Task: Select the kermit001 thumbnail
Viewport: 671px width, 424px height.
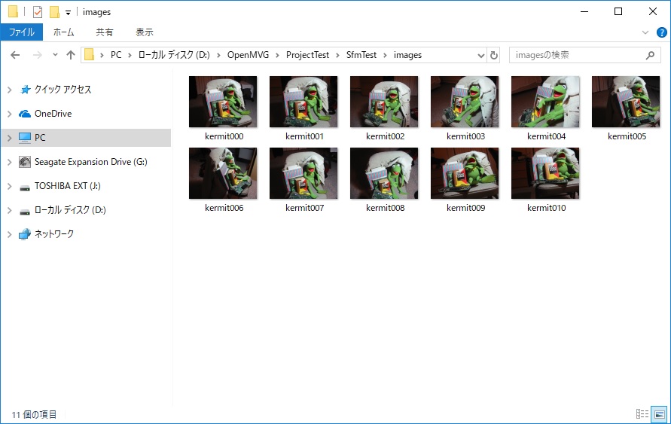Action: click(303, 102)
